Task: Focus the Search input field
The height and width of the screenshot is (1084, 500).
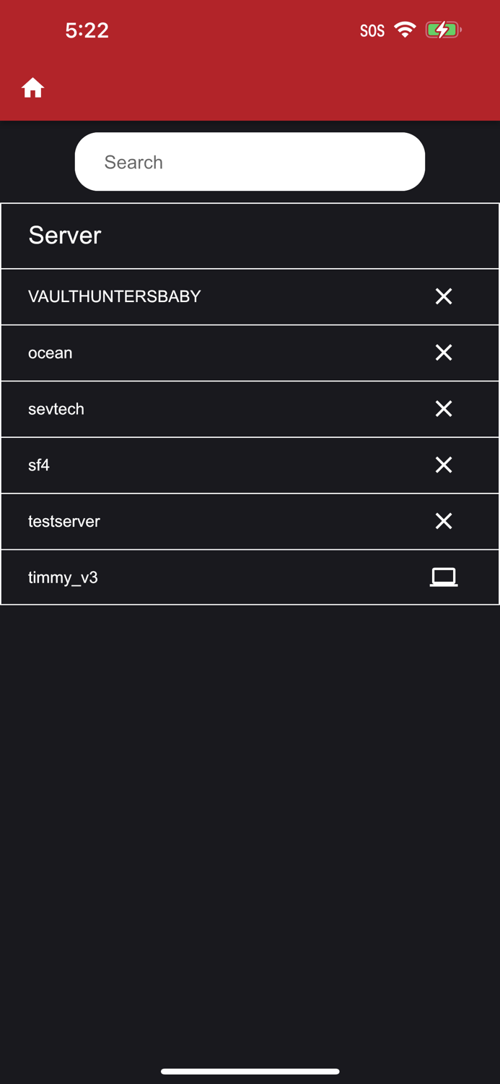Action: [250, 162]
